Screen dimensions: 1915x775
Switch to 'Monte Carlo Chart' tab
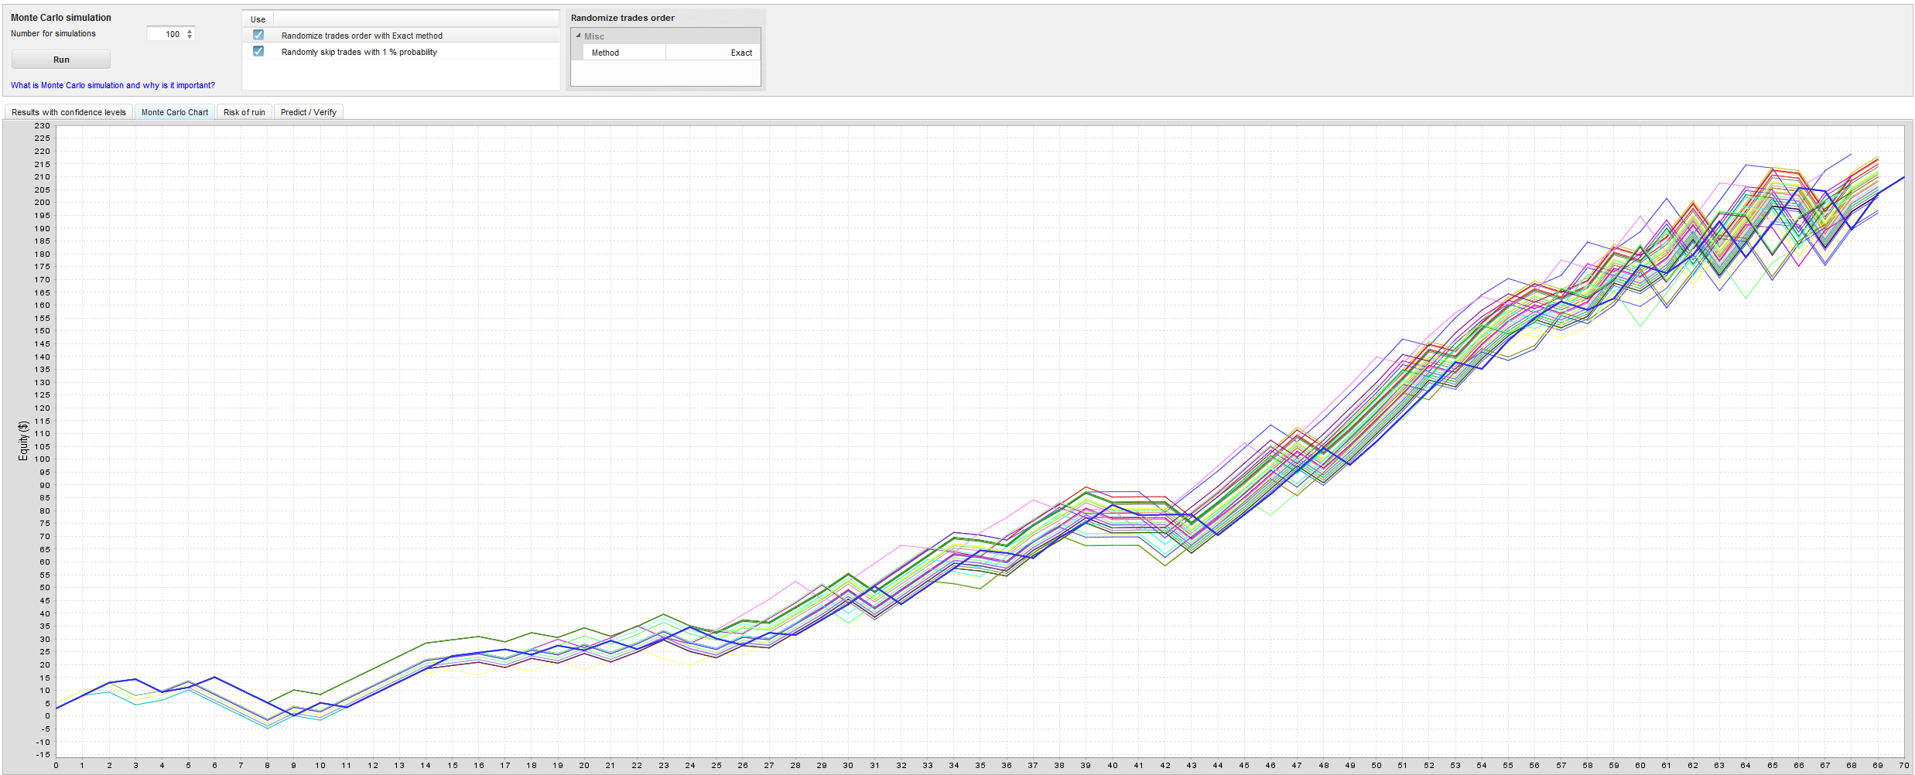pyautogui.click(x=175, y=112)
